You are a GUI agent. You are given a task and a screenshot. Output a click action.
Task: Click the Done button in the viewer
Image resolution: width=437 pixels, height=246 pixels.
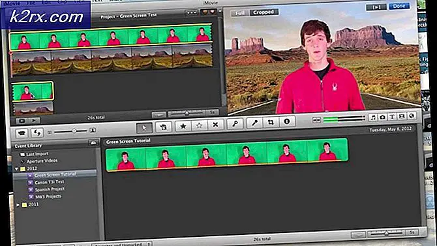399,6
